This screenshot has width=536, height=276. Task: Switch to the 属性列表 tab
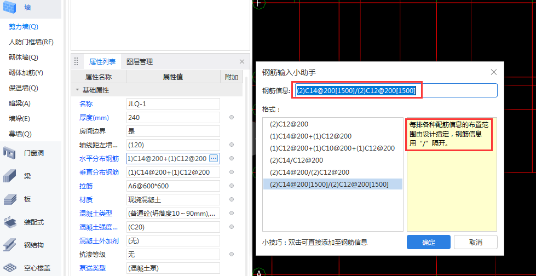pos(102,62)
